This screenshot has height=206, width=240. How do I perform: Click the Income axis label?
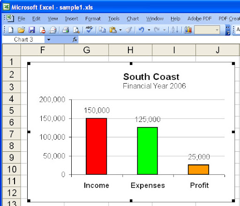click(97, 185)
